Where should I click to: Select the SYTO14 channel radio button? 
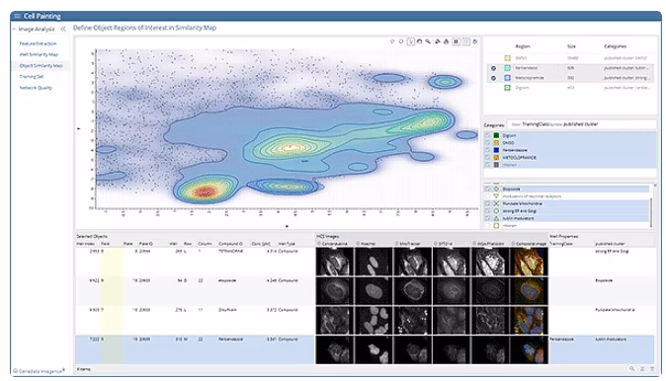436,244
